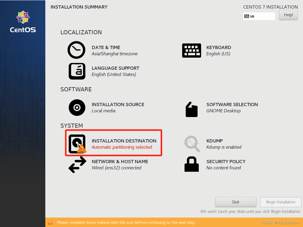Image resolution: width=303 pixels, height=227 pixels.
Task: Click the Help! button
Action: pyautogui.click(x=288, y=15)
